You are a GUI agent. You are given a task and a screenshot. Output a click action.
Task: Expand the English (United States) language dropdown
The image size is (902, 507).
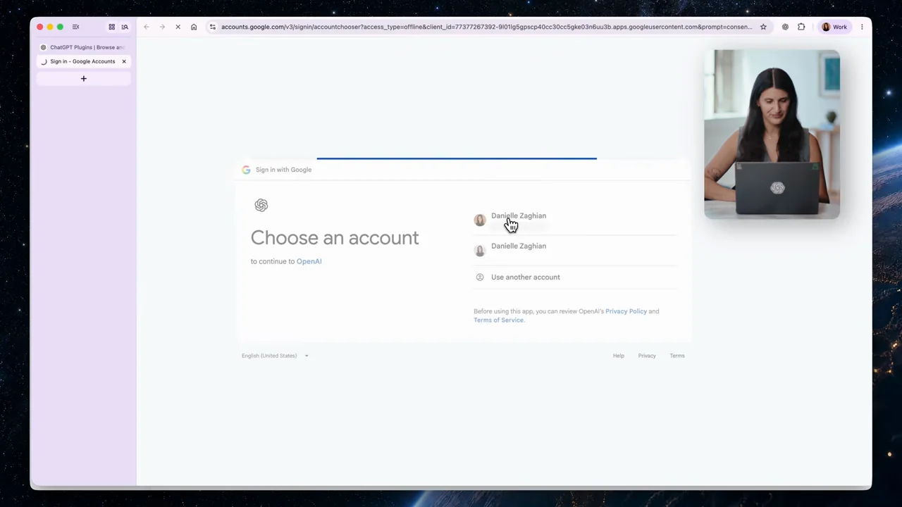pyautogui.click(x=275, y=356)
